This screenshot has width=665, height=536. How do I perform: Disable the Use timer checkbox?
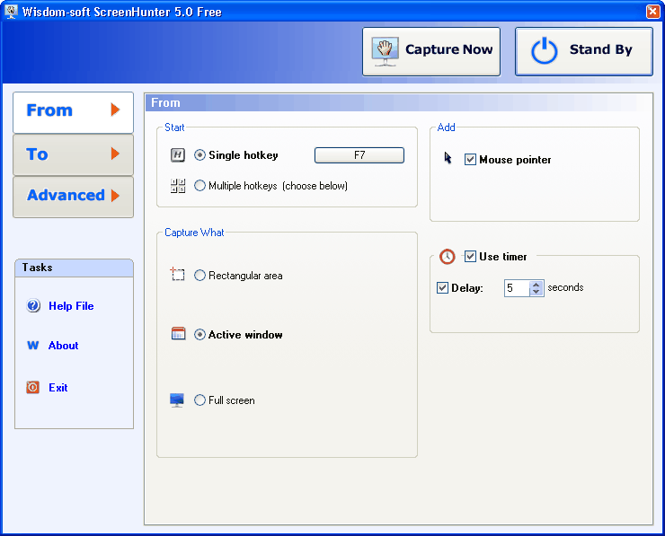pyautogui.click(x=470, y=257)
